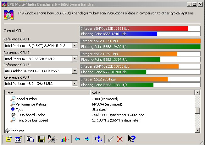Maximize the Sandra benchmark window

tap(195, 4)
